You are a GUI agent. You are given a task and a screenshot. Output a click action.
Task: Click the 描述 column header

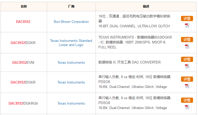pyautogui.click(x=146, y=7)
